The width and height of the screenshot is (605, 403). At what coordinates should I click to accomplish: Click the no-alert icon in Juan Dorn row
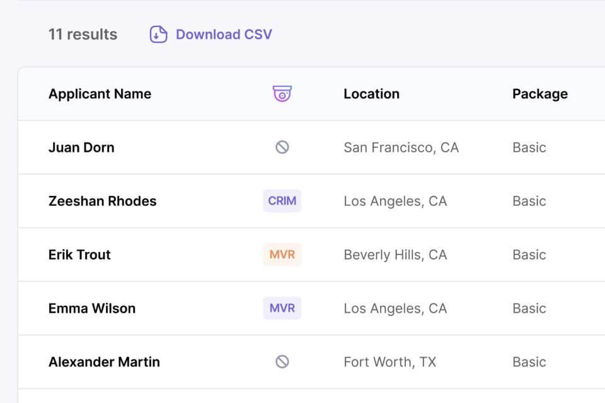click(x=282, y=147)
